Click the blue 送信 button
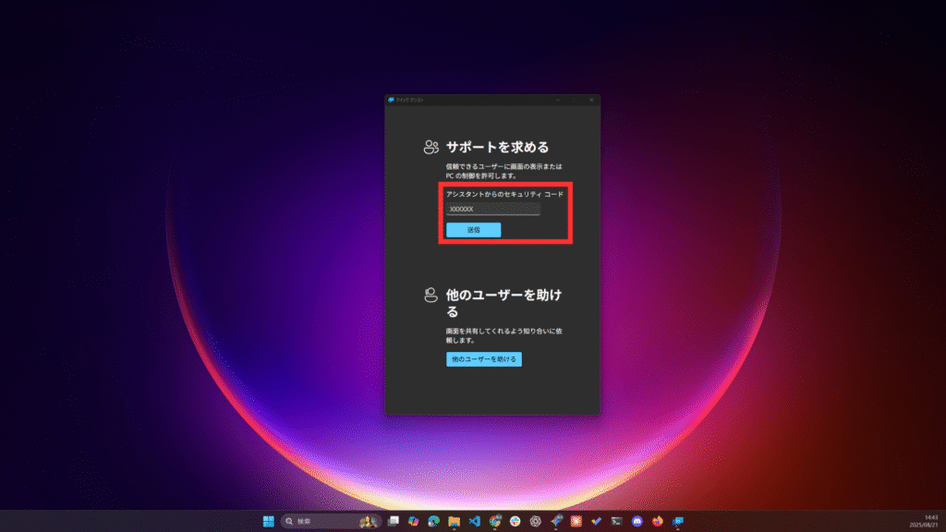 point(474,230)
